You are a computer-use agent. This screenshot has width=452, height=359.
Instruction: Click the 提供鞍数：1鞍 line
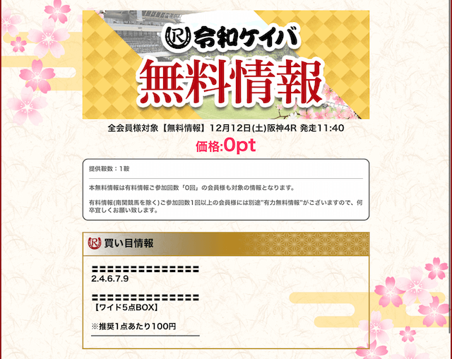[109, 169]
